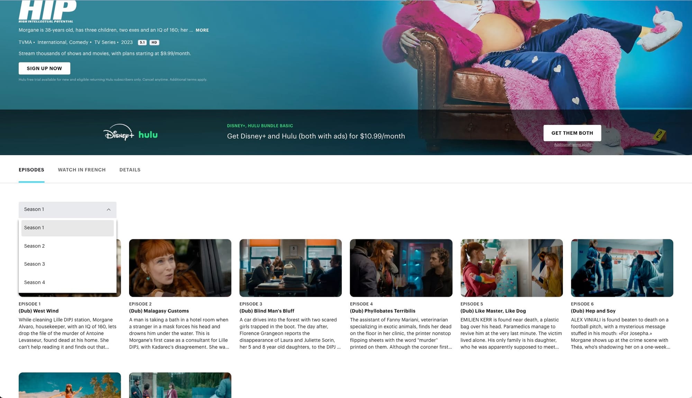Click the title (Dub) Blind Man's Bluff
The width and height of the screenshot is (692, 398).
click(x=267, y=311)
